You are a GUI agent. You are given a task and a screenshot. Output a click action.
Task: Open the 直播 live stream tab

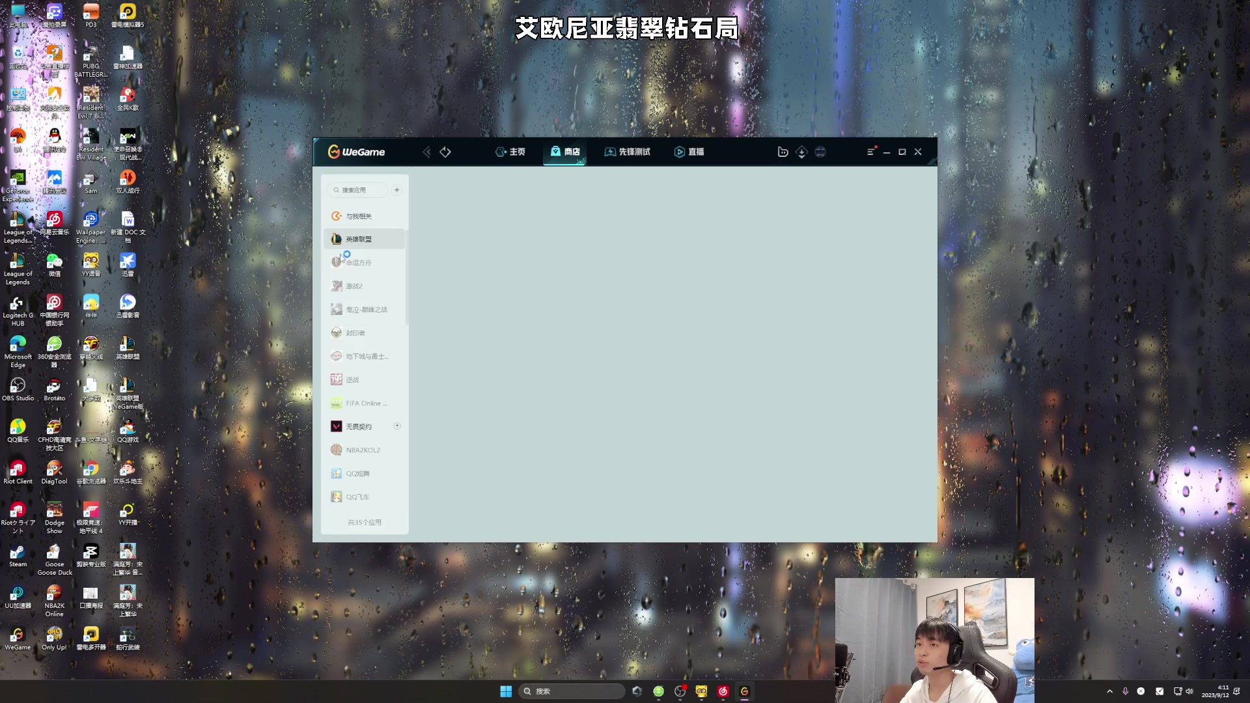click(x=689, y=152)
